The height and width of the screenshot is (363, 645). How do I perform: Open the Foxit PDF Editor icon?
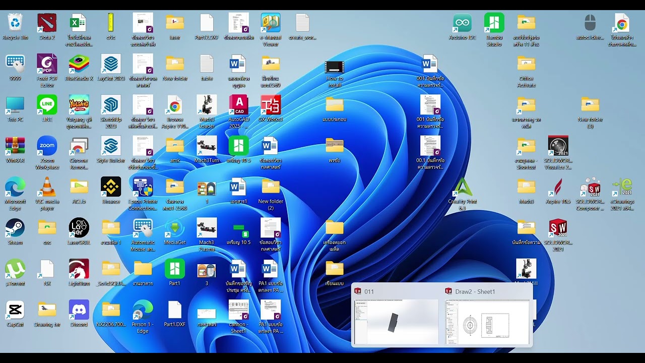[47, 71]
